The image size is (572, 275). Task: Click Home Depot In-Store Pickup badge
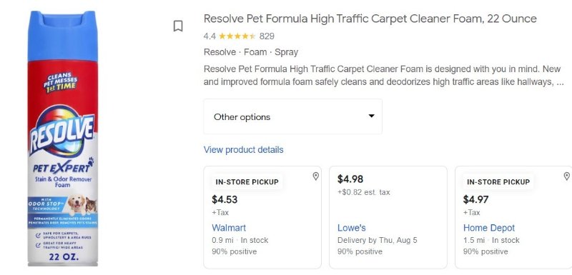498,181
